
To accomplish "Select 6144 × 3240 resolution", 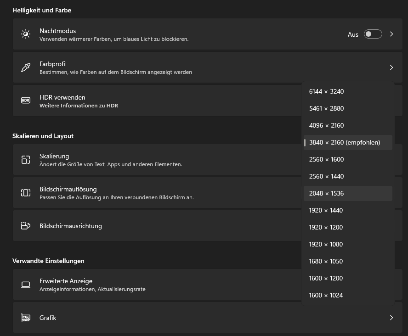I will tap(326, 91).
